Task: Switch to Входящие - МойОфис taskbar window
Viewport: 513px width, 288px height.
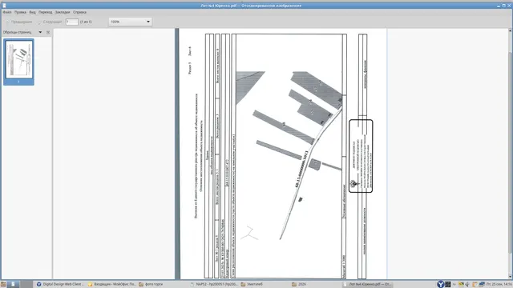Action: click(112, 285)
